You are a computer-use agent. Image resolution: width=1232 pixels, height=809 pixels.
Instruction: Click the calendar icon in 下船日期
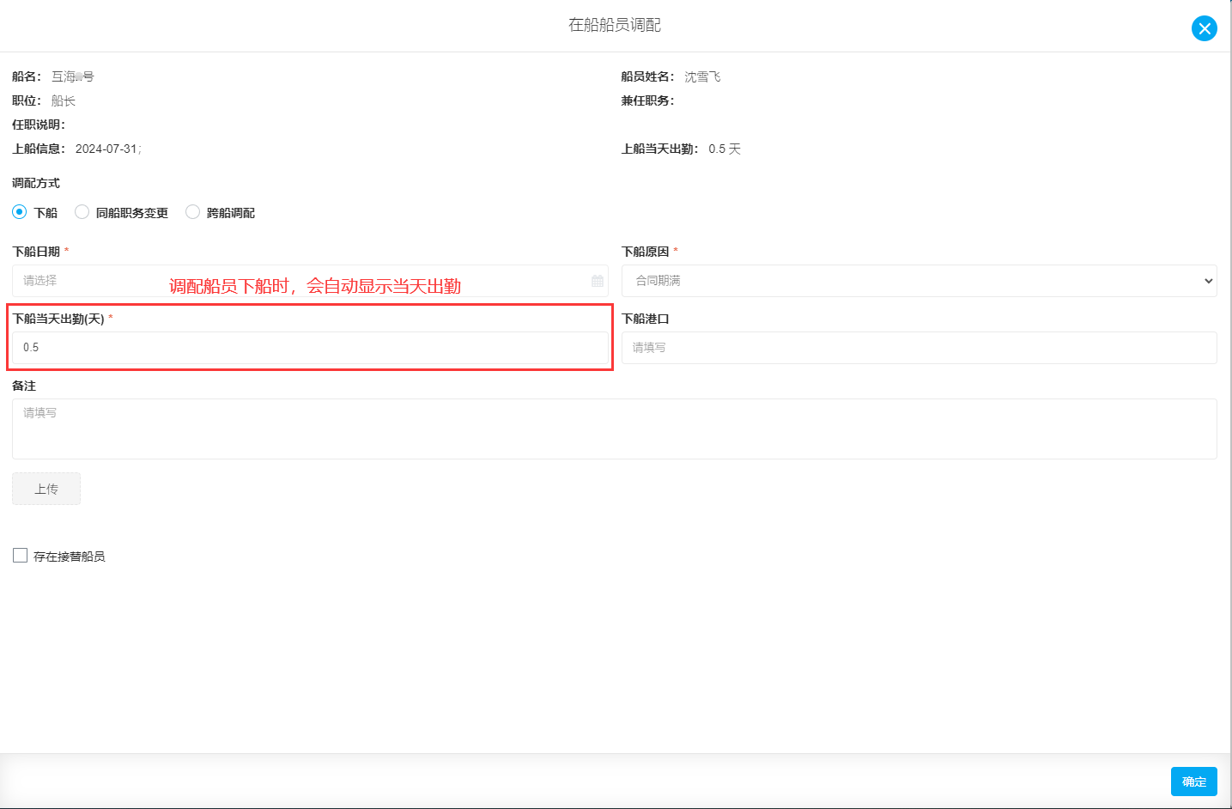coord(598,281)
